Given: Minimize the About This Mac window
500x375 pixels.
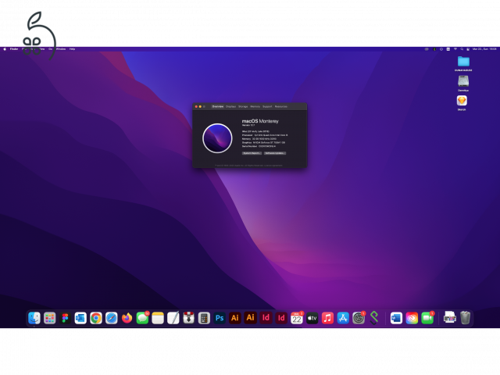Looking at the screenshot, I should click(x=200, y=106).
